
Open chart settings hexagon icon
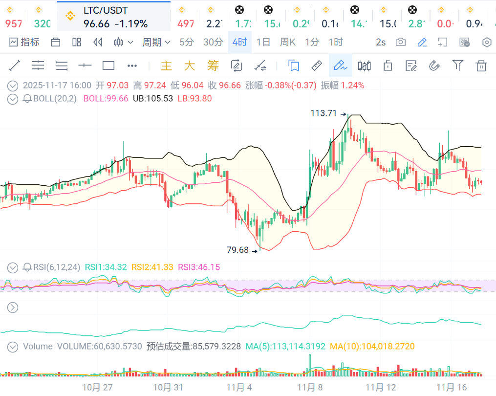pyautogui.click(x=487, y=43)
